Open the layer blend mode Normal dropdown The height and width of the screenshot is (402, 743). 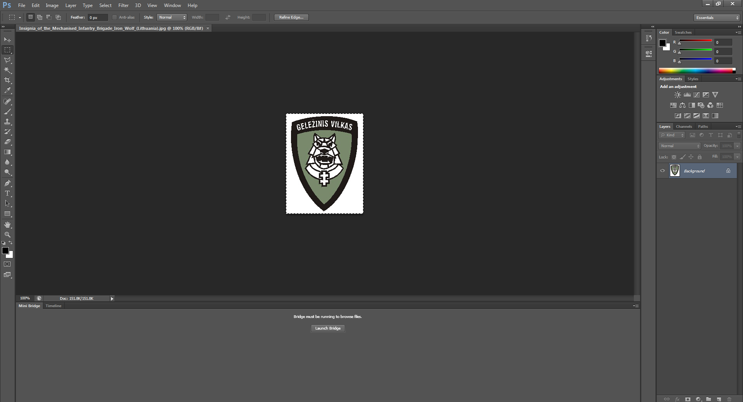coord(680,146)
